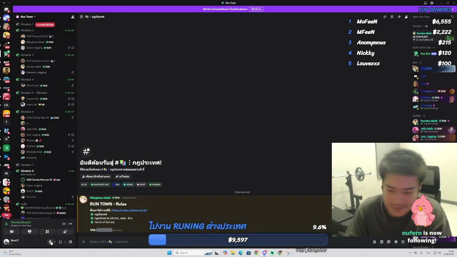This screenshot has height=257, width=457.
Task: Open threads icon in channel header
Action: click(385, 17)
